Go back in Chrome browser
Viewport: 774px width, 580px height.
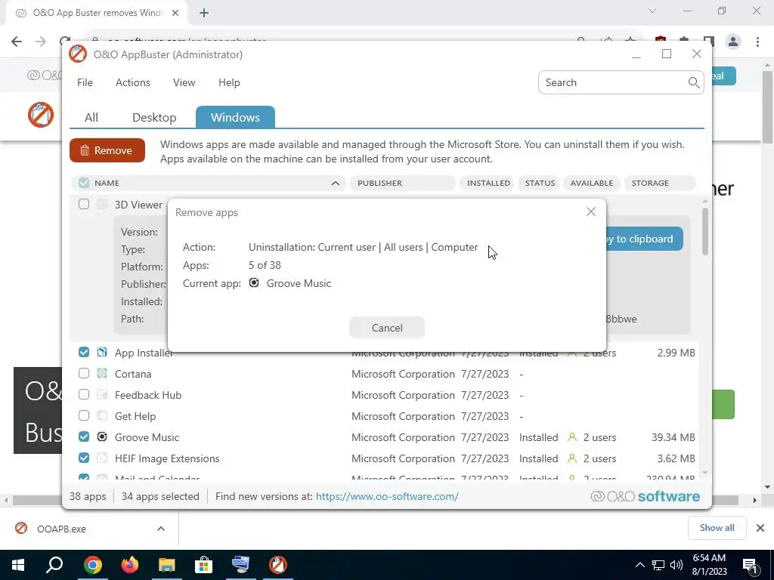tap(17, 42)
